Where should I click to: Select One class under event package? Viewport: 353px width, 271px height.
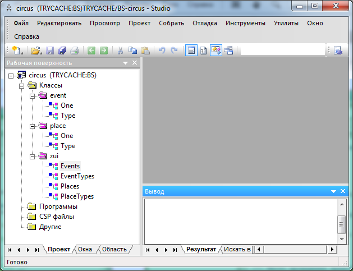point(67,105)
